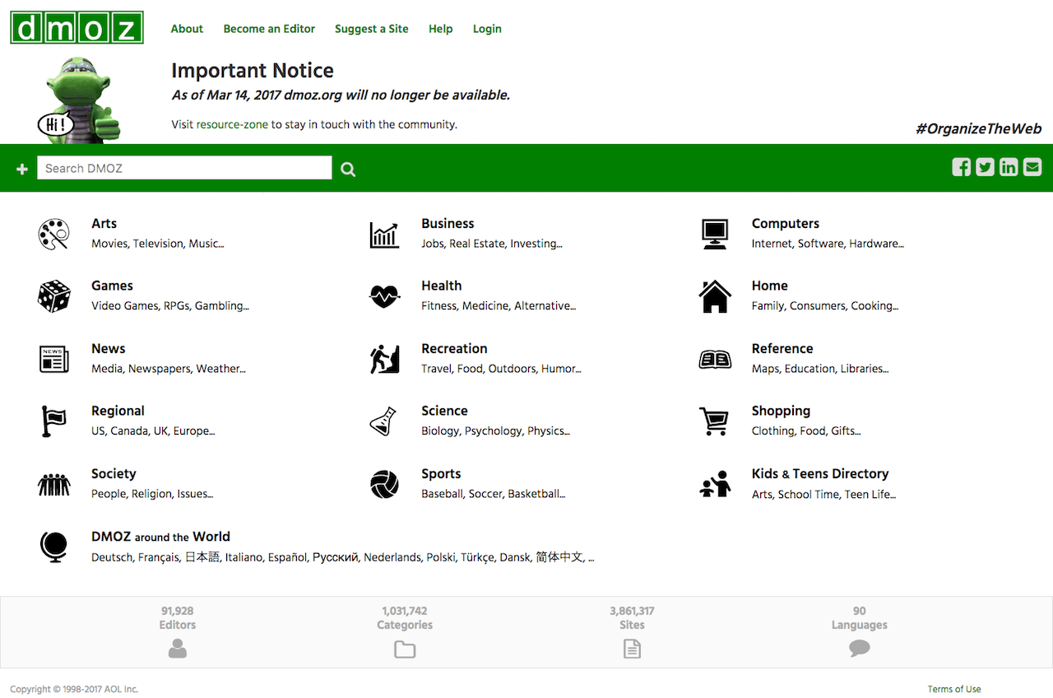
Task: Click the Kids & Teens figures icon
Action: click(715, 484)
